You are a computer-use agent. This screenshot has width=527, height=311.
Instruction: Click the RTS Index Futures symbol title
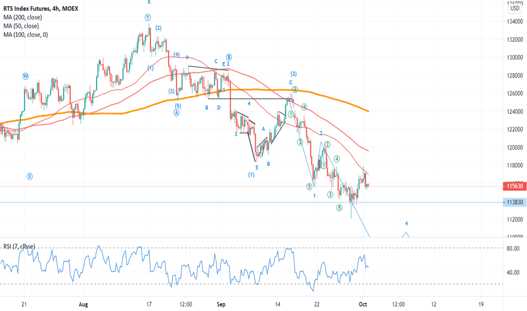41,8
